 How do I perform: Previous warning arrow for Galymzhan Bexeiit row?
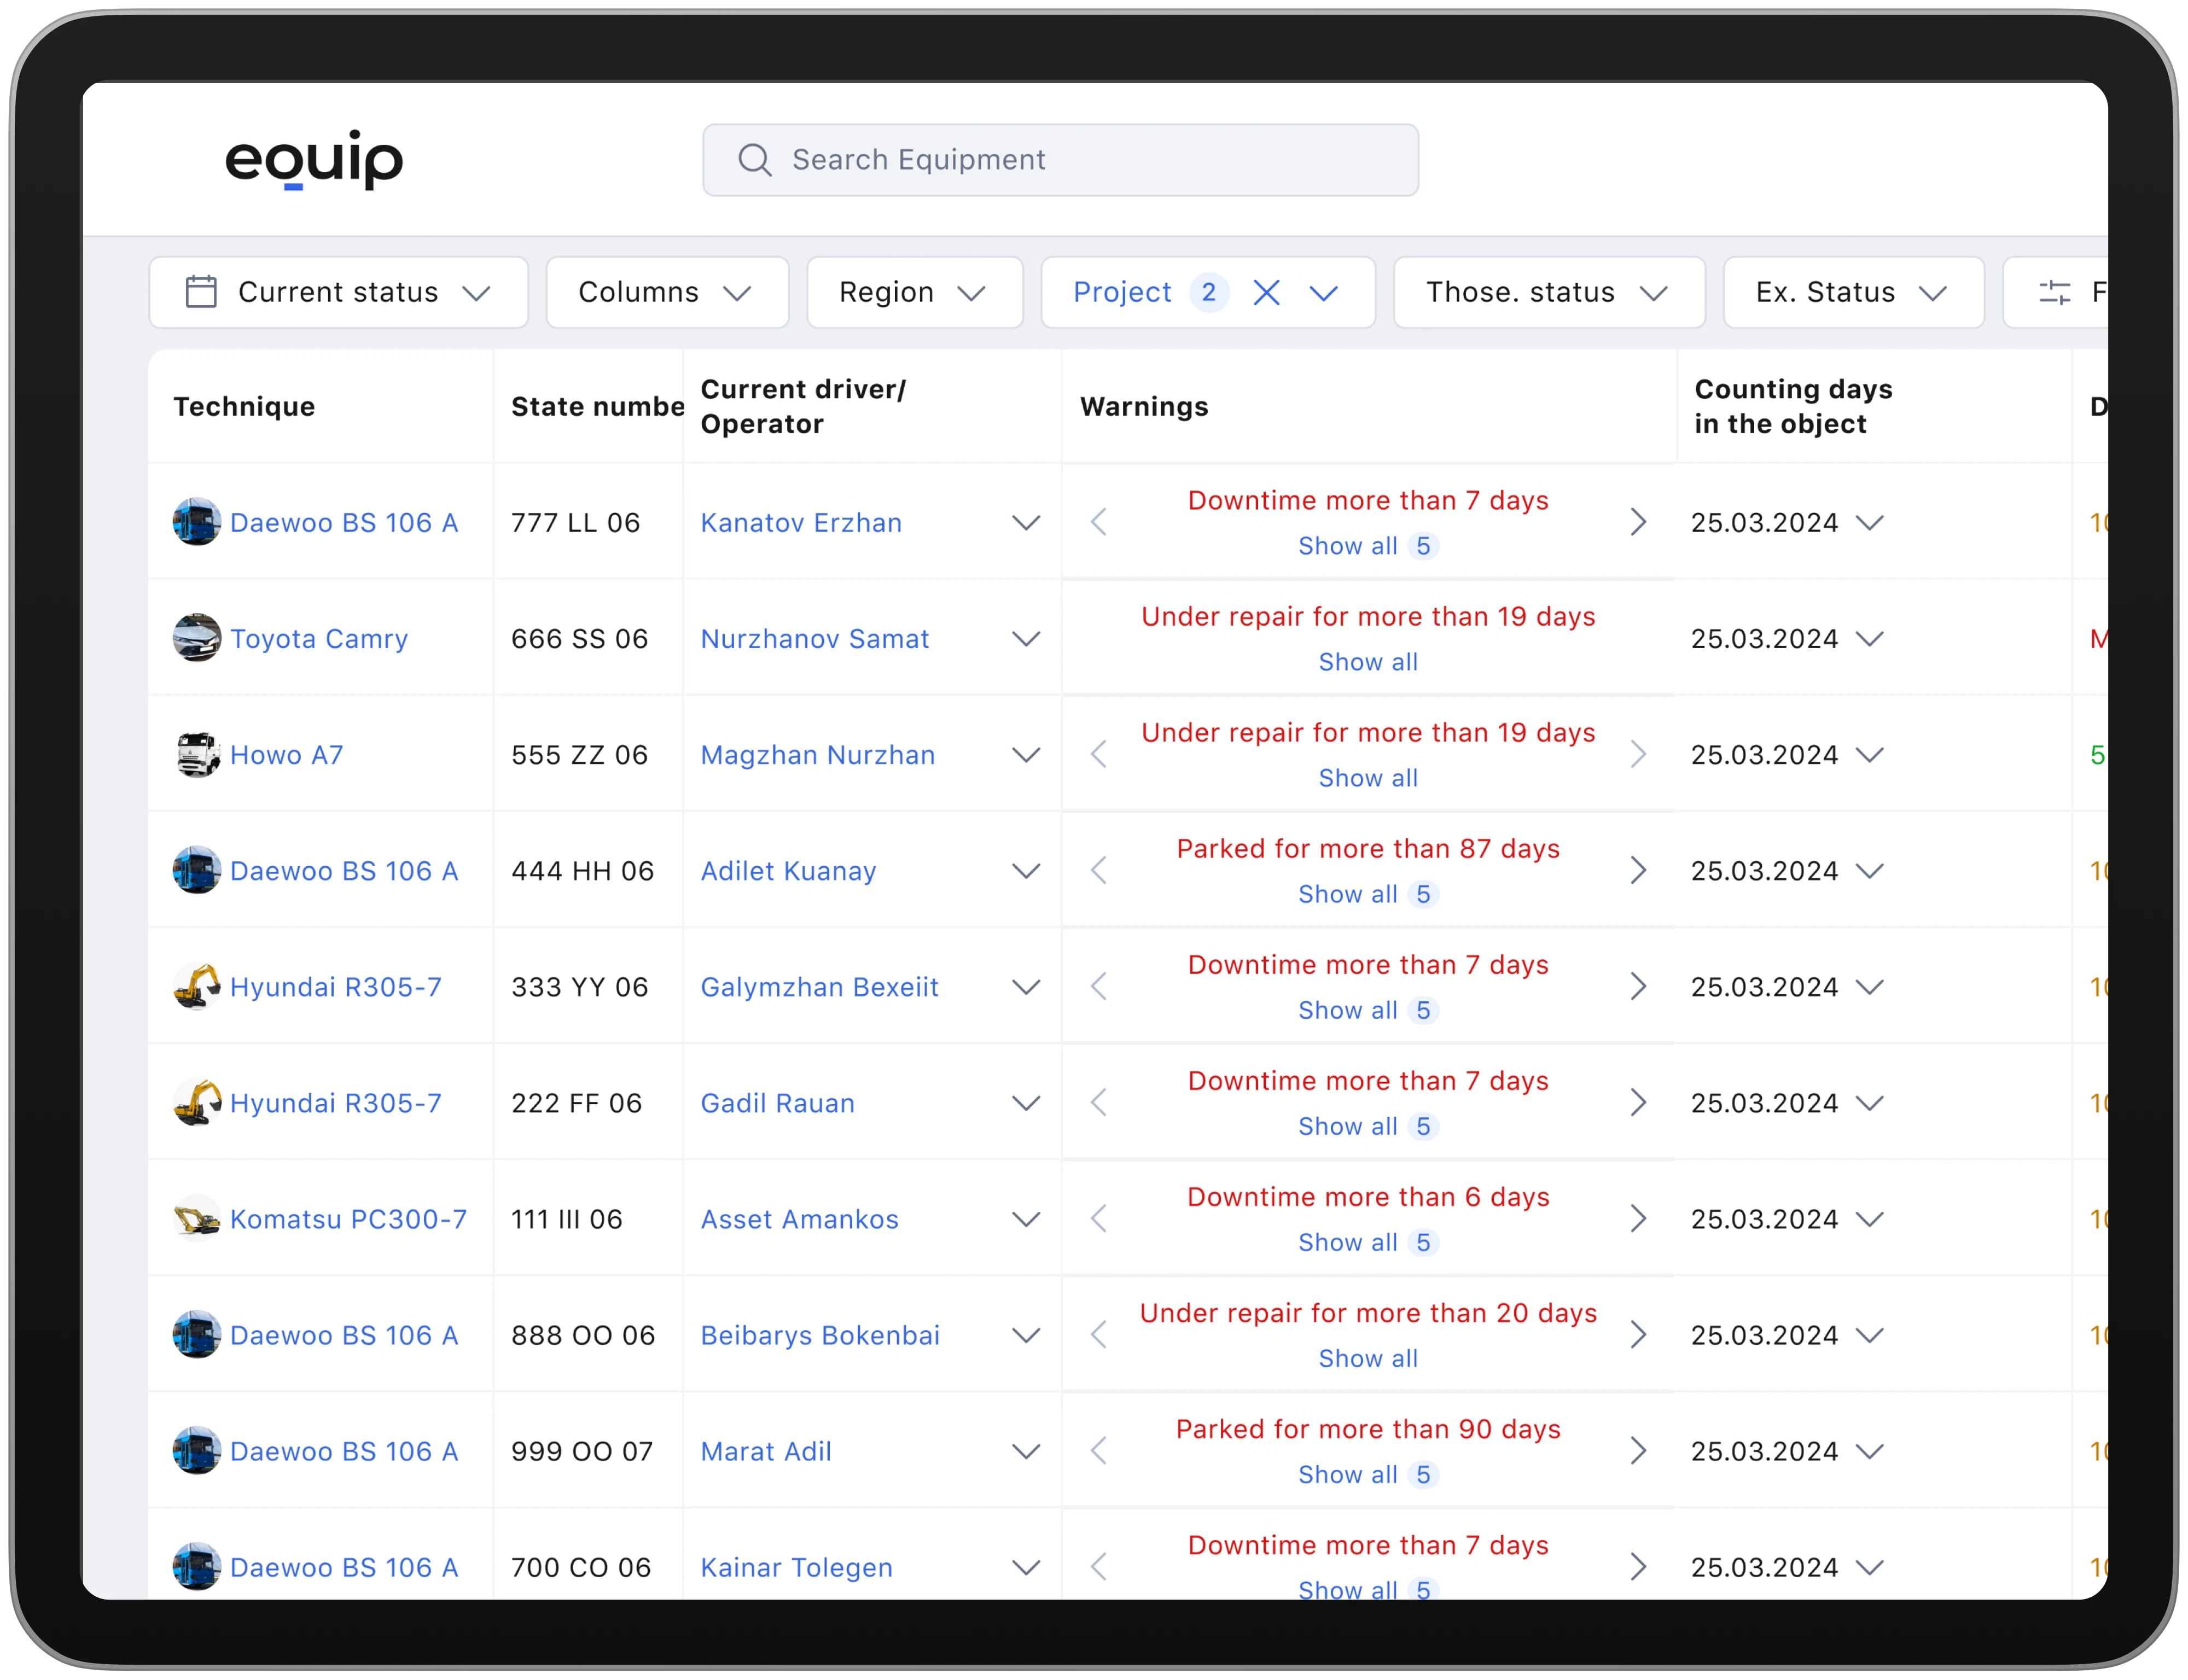pos(1099,986)
